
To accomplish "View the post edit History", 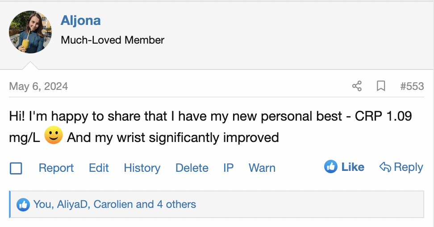I will pos(142,168).
